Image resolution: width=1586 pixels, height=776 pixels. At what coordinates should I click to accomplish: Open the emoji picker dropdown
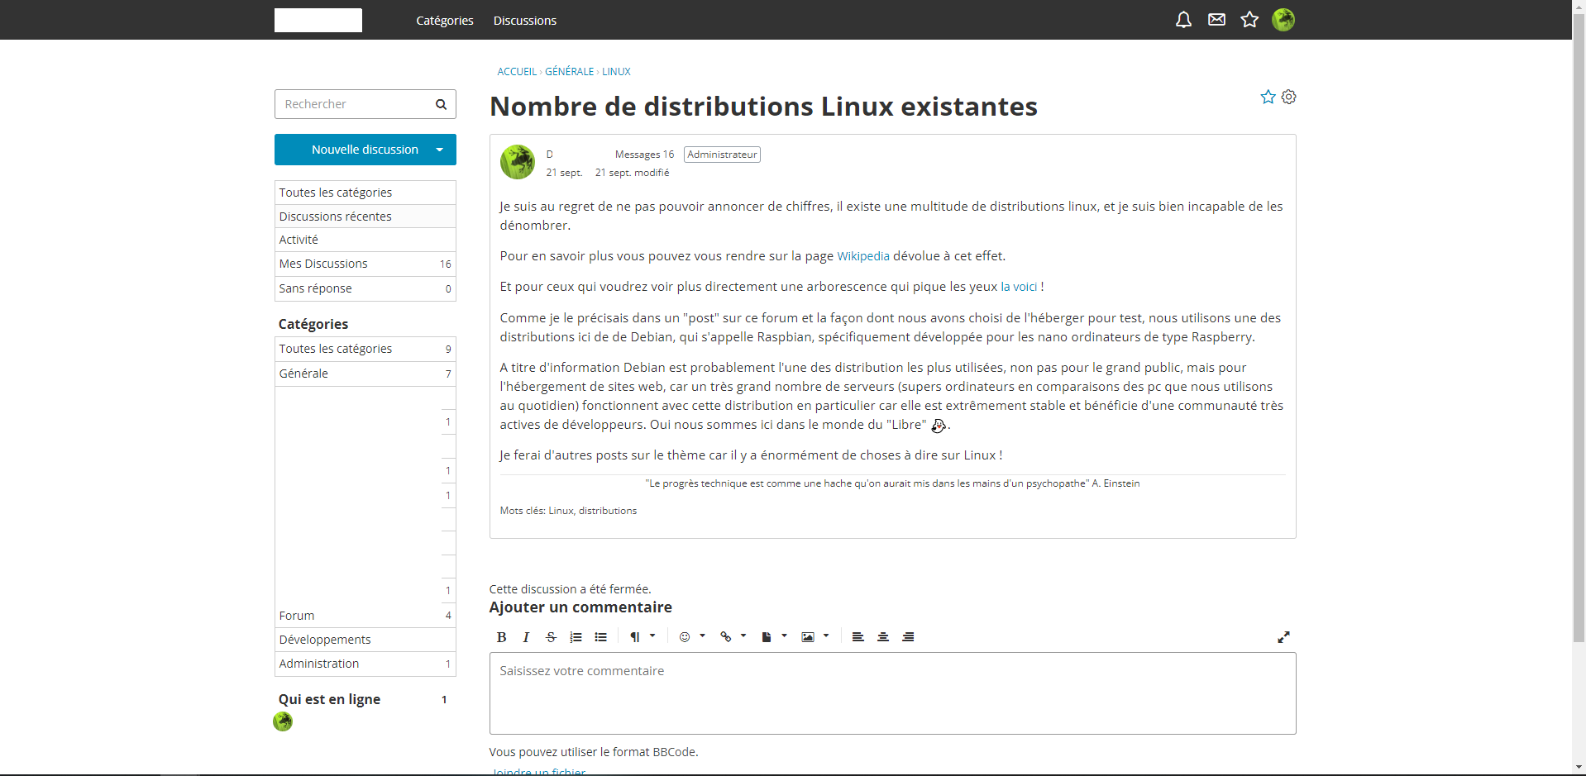tap(691, 637)
